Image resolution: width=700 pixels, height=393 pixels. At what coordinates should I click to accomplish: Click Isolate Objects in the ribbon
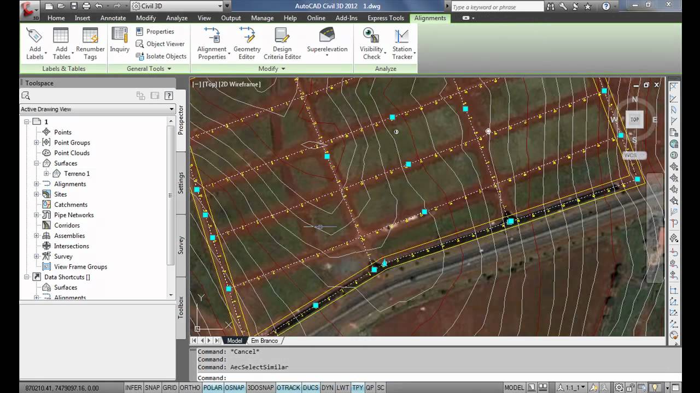161,56
